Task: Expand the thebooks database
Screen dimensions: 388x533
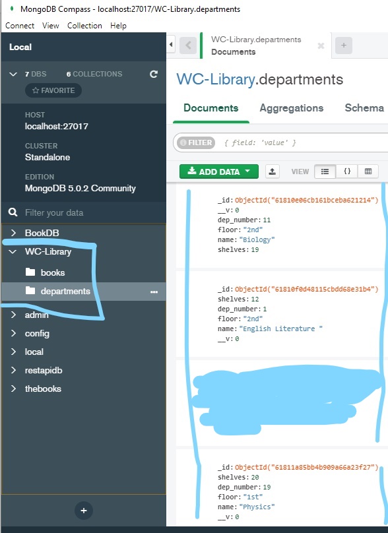Action: pyautogui.click(x=13, y=389)
